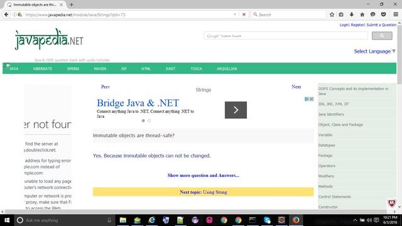
Task: Open the Action Center notifications icon
Action: (376, 220)
